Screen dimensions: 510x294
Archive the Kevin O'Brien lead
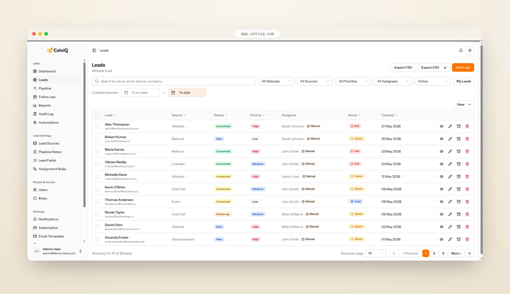tap(458, 189)
